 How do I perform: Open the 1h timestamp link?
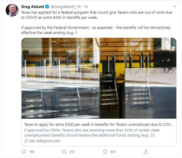click(x=86, y=7)
